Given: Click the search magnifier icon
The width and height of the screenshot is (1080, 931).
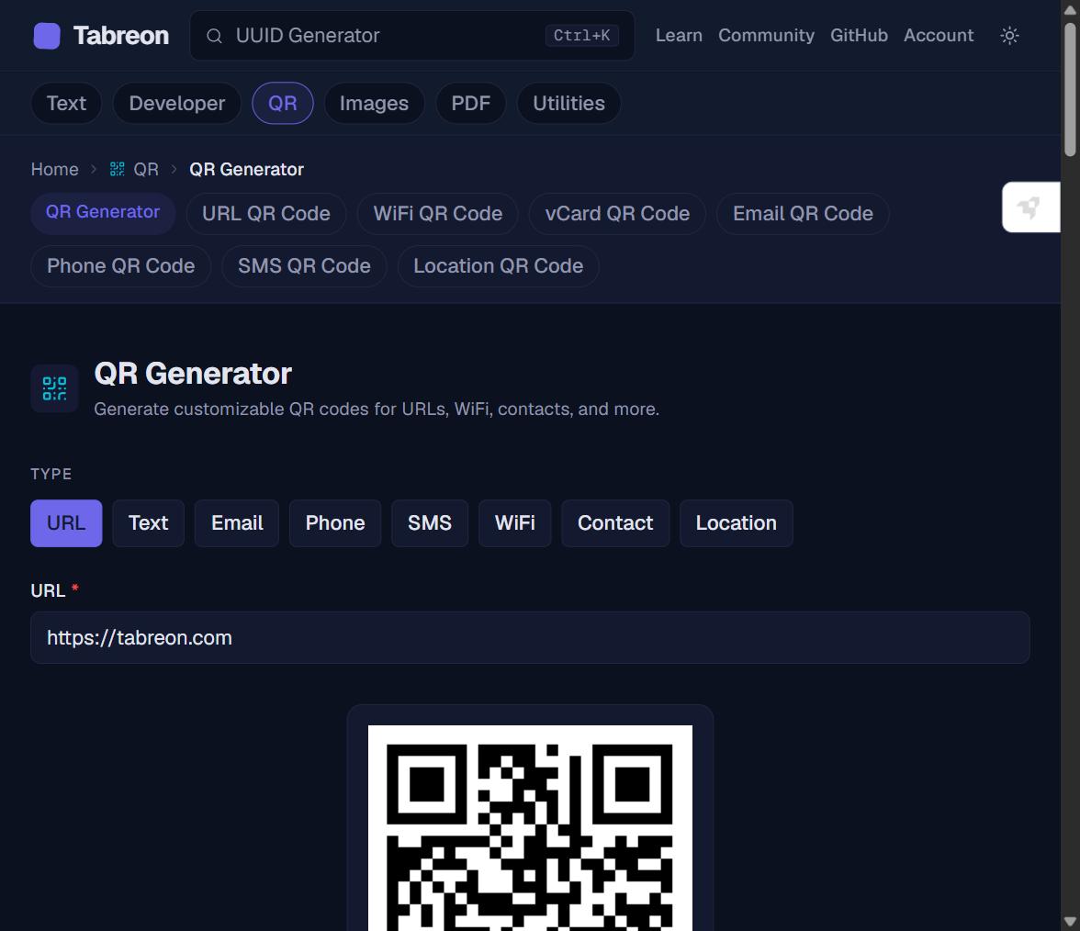Looking at the screenshot, I should point(214,36).
